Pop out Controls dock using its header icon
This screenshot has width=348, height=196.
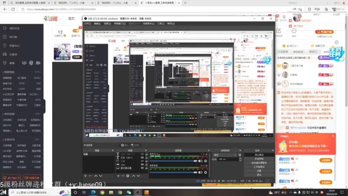point(273,150)
